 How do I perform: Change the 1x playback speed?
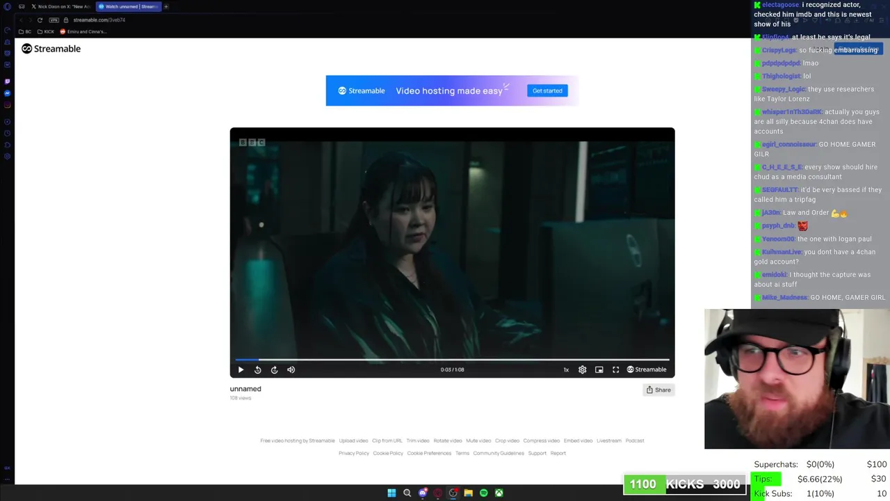pyautogui.click(x=566, y=369)
